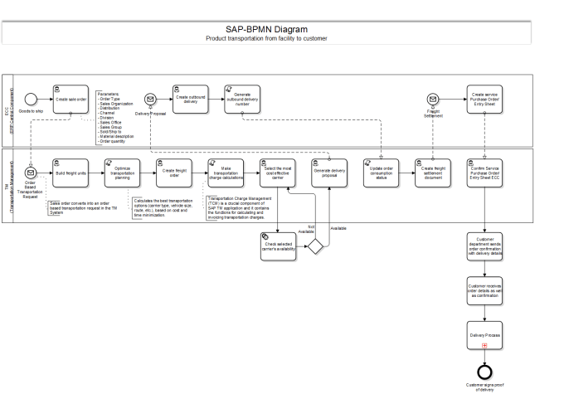Select the Customer receives order details task

pos(484,291)
